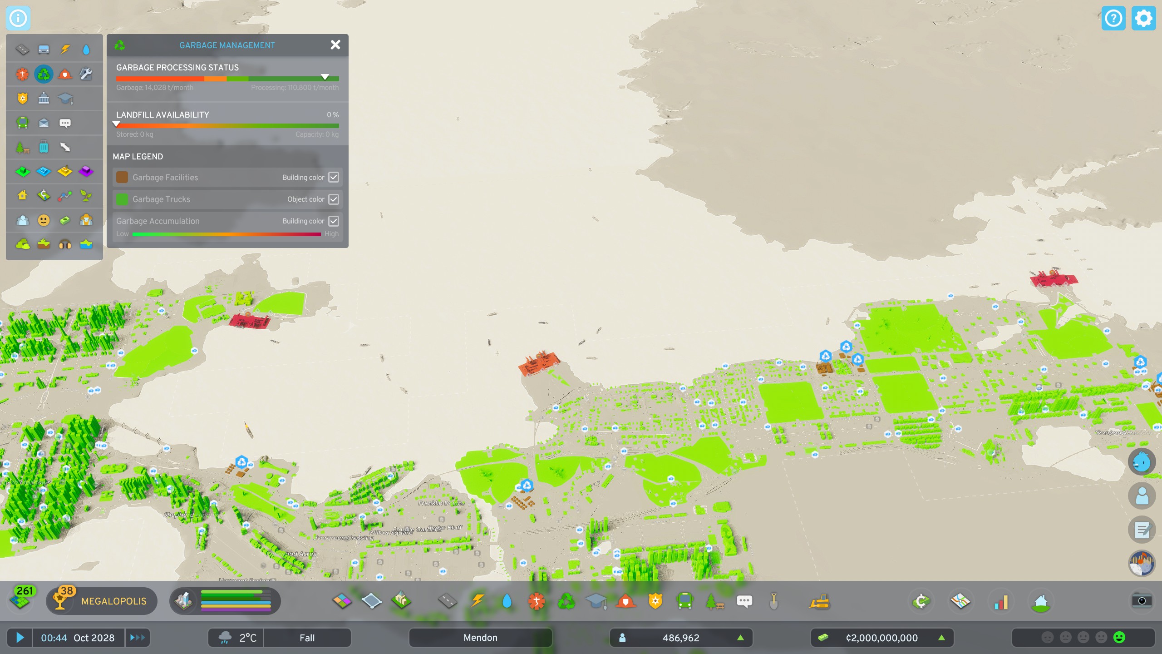Screen dimensions: 1162x654
Task: Open the Water & Sewage toolbar menu
Action: [506, 600]
